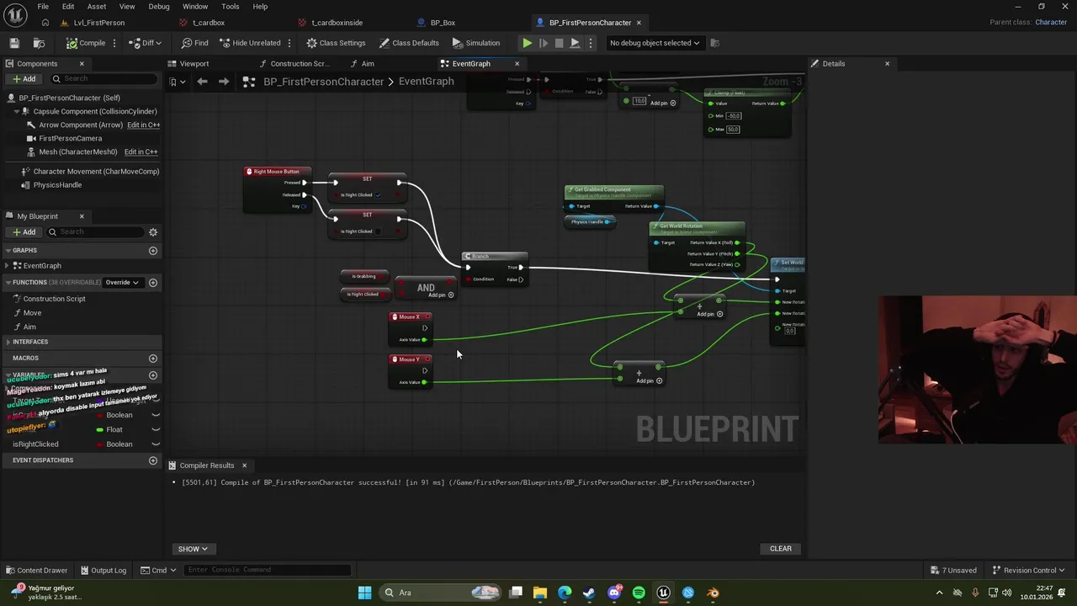Open the Tools menu
Image resolution: width=1077 pixels, height=606 pixels.
click(x=230, y=7)
